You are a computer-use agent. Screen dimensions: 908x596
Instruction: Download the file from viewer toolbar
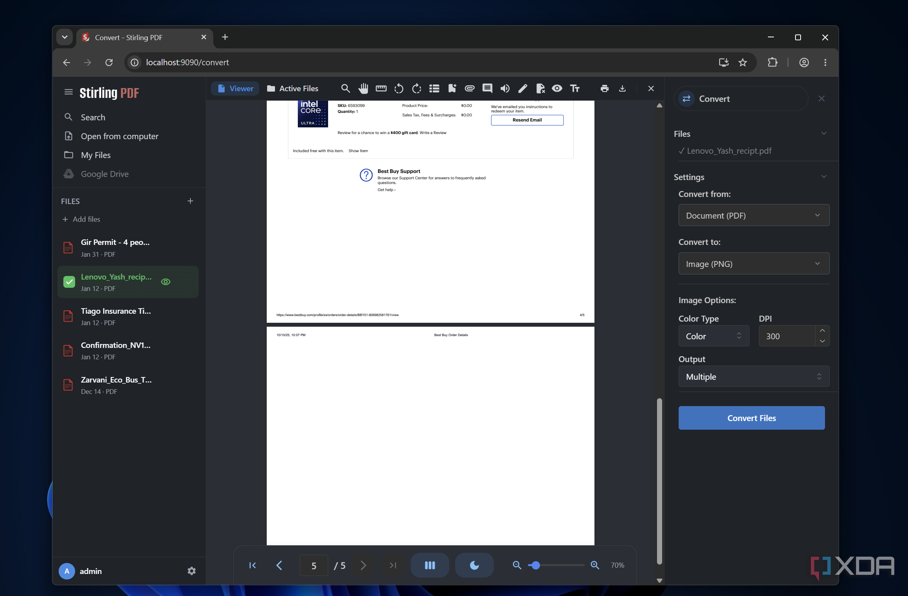622,88
